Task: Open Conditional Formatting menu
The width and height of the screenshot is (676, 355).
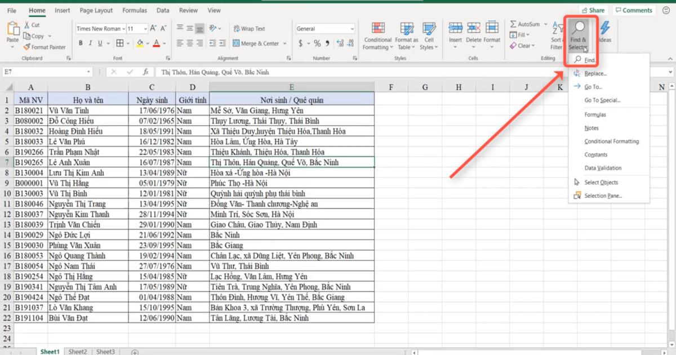Action: click(377, 36)
